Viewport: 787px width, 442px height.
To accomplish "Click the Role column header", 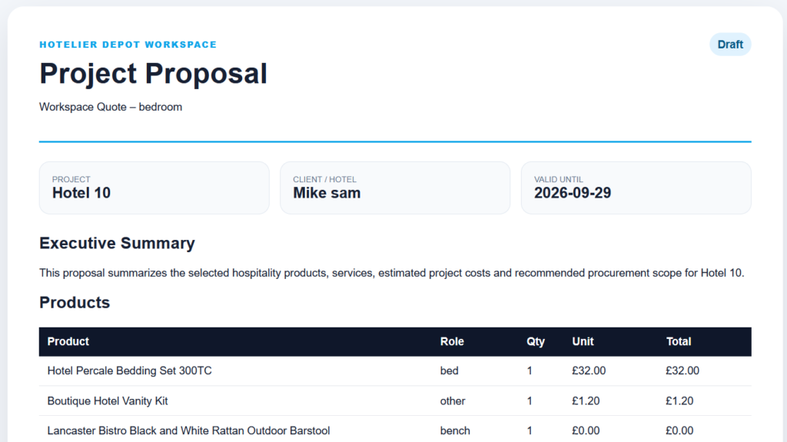I will [452, 341].
